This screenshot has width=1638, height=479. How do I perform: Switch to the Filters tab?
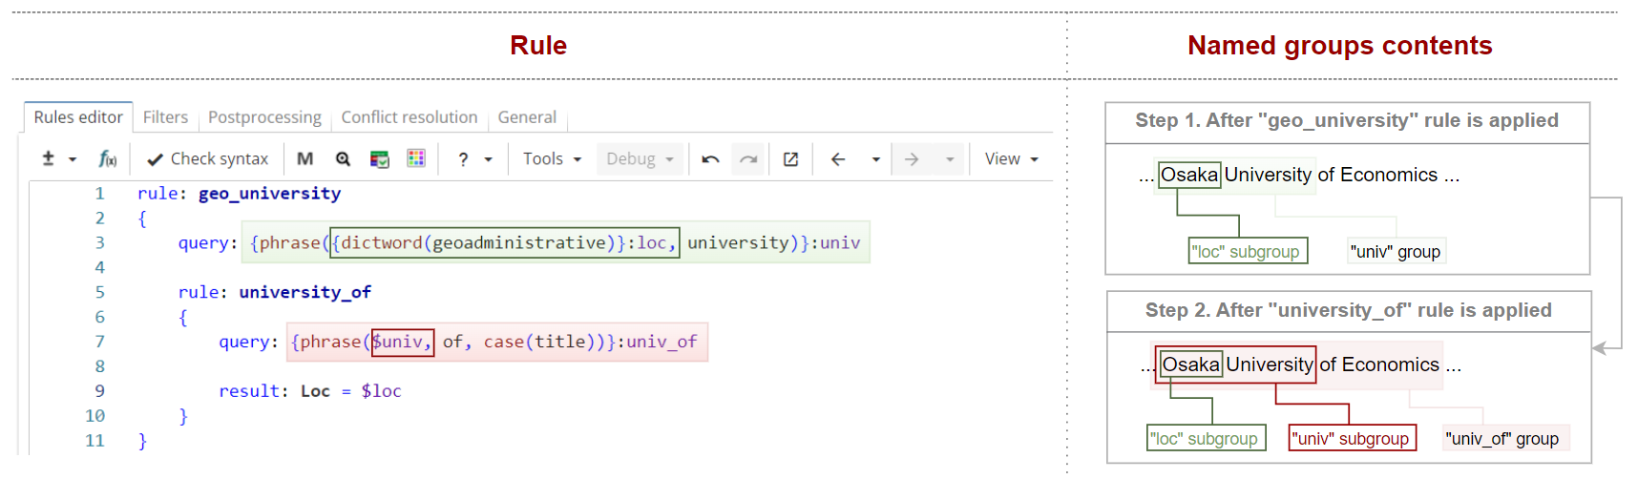click(165, 116)
